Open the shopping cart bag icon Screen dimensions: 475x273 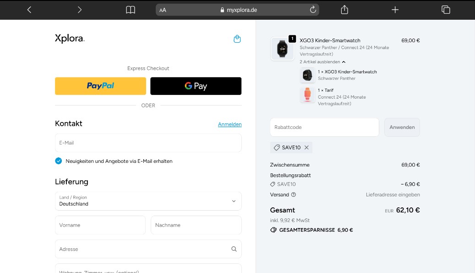pyautogui.click(x=237, y=39)
